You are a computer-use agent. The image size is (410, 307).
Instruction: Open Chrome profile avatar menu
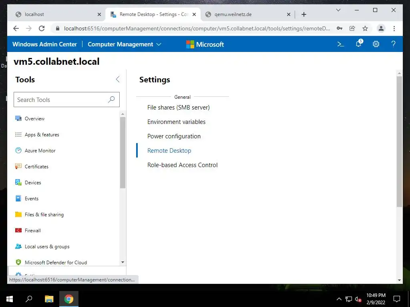pyautogui.click(x=381, y=28)
